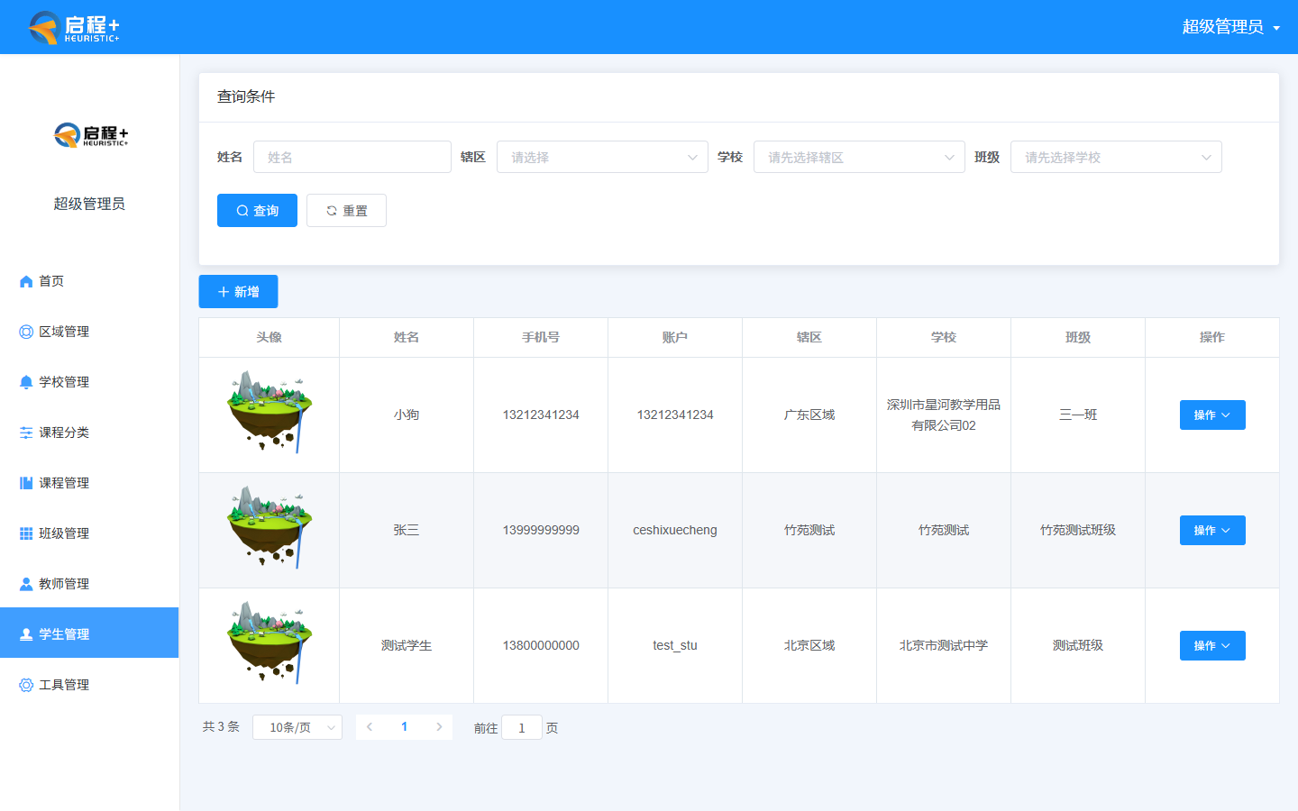Click the phone number 13800000000
The image size is (1298, 811).
541,646
